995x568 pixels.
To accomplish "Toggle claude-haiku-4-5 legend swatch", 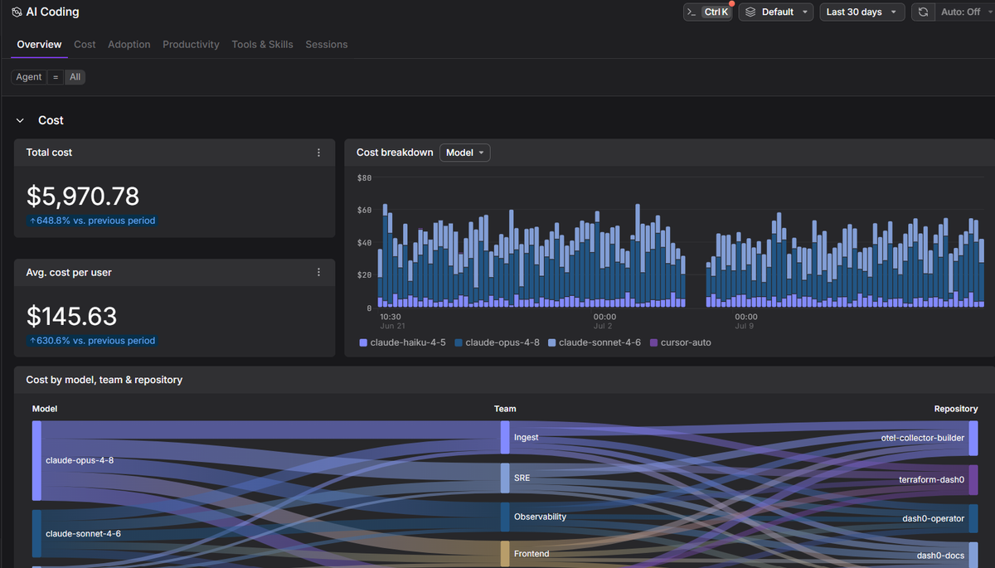I will tap(363, 342).
